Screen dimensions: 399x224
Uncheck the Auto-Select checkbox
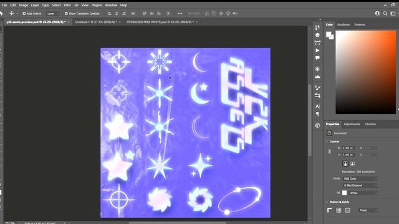click(x=24, y=14)
